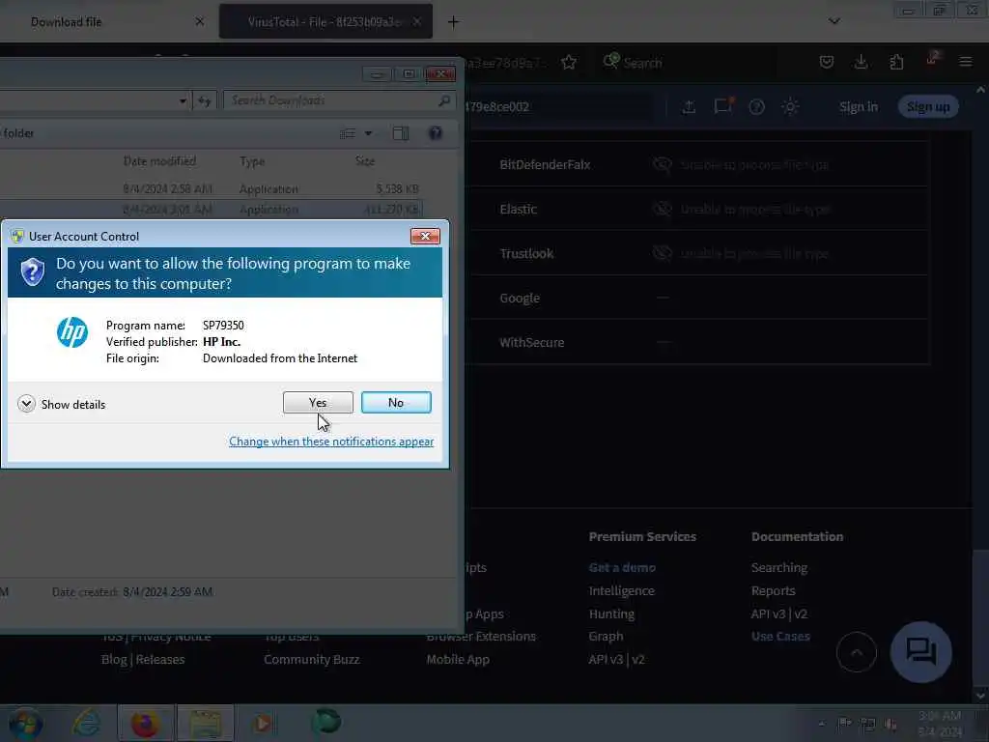Screen dimensions: 989x742
Task: Open Community Buzz footer link
Action: pos(312,659)
